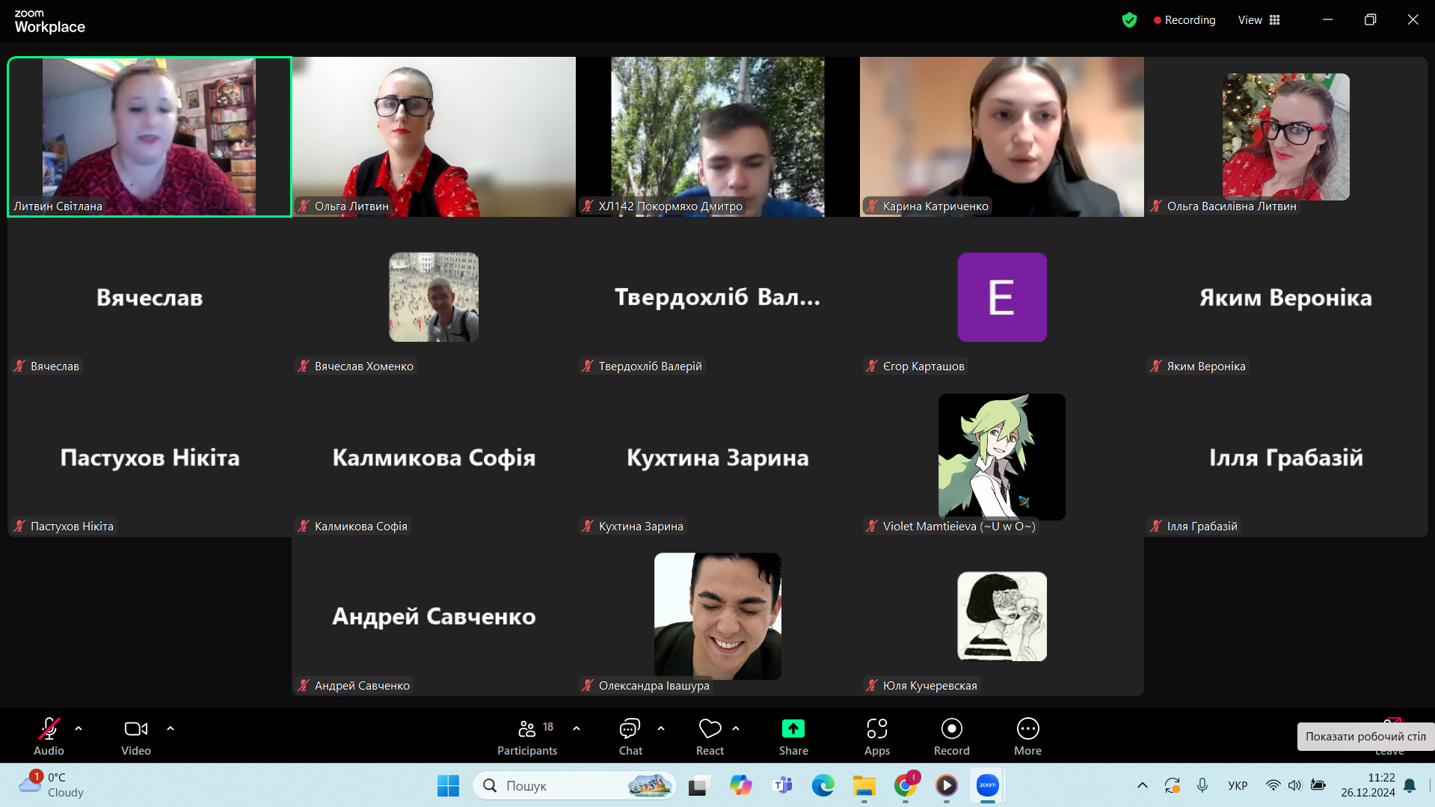Open the React emoji menu
The width and height of the screenshot is (1435, 807).
tap(710, 737)
